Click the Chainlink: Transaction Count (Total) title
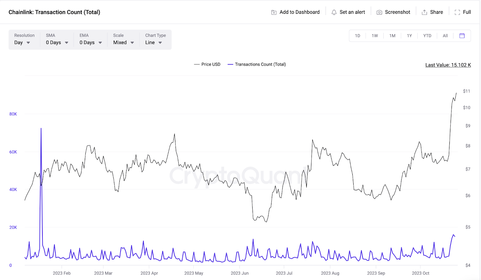This screenshot has width=481, height=280. (54, 12)
